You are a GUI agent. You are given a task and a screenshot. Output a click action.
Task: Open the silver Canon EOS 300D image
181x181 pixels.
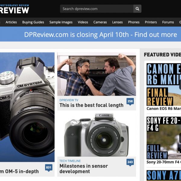tap(97, 135)
